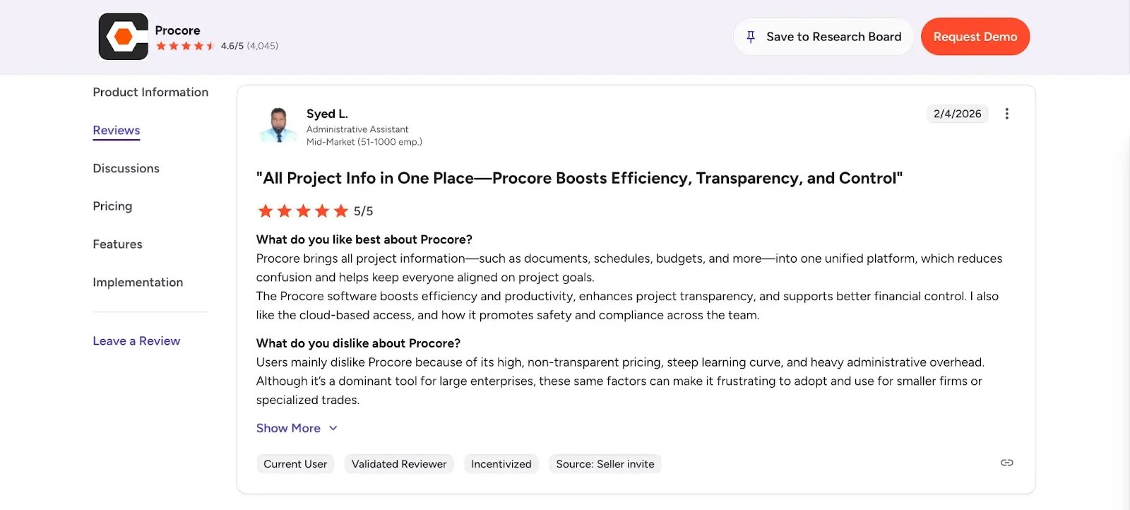1130x510 pixels.
Task: Click the chevron beside Show More
Action: pos(332,428)
